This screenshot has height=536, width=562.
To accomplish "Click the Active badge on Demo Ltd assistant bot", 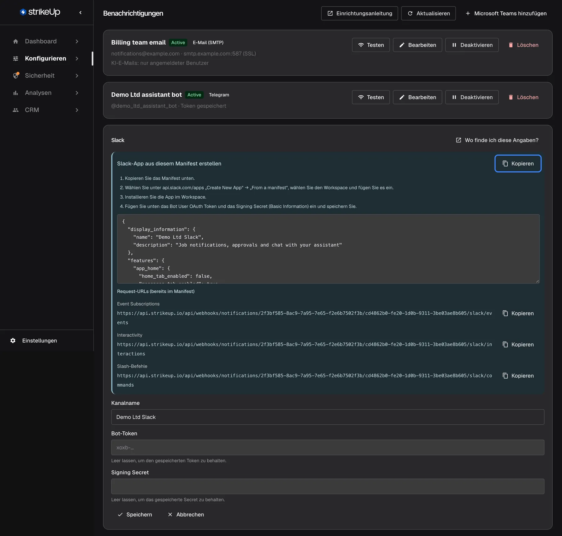I will click(x=194, y=95).
